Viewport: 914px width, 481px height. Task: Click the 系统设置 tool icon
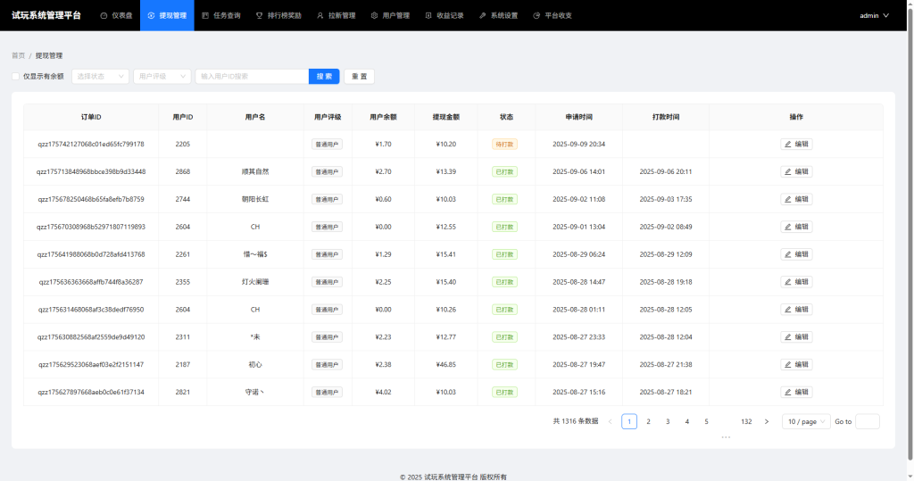(483, 16)
